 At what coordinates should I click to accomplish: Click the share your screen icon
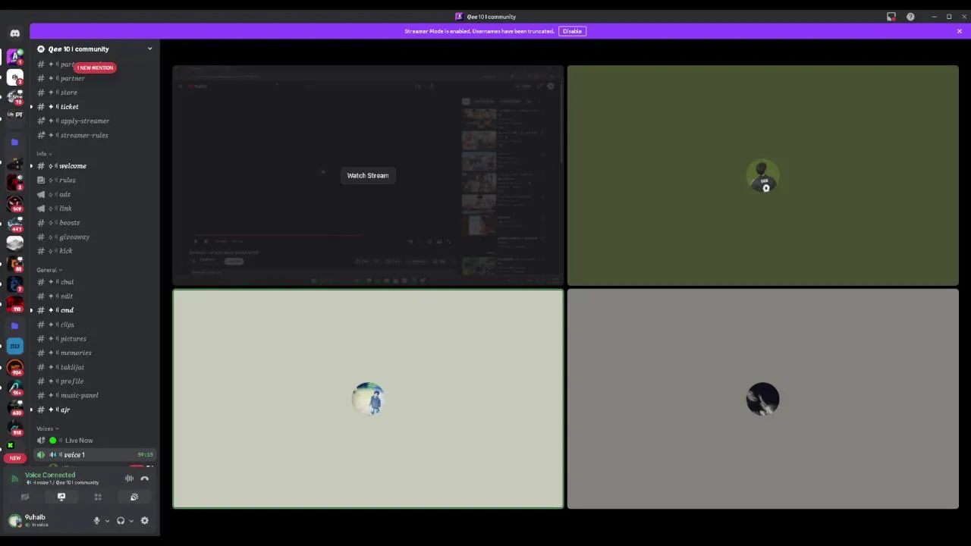tap(61, 497)
